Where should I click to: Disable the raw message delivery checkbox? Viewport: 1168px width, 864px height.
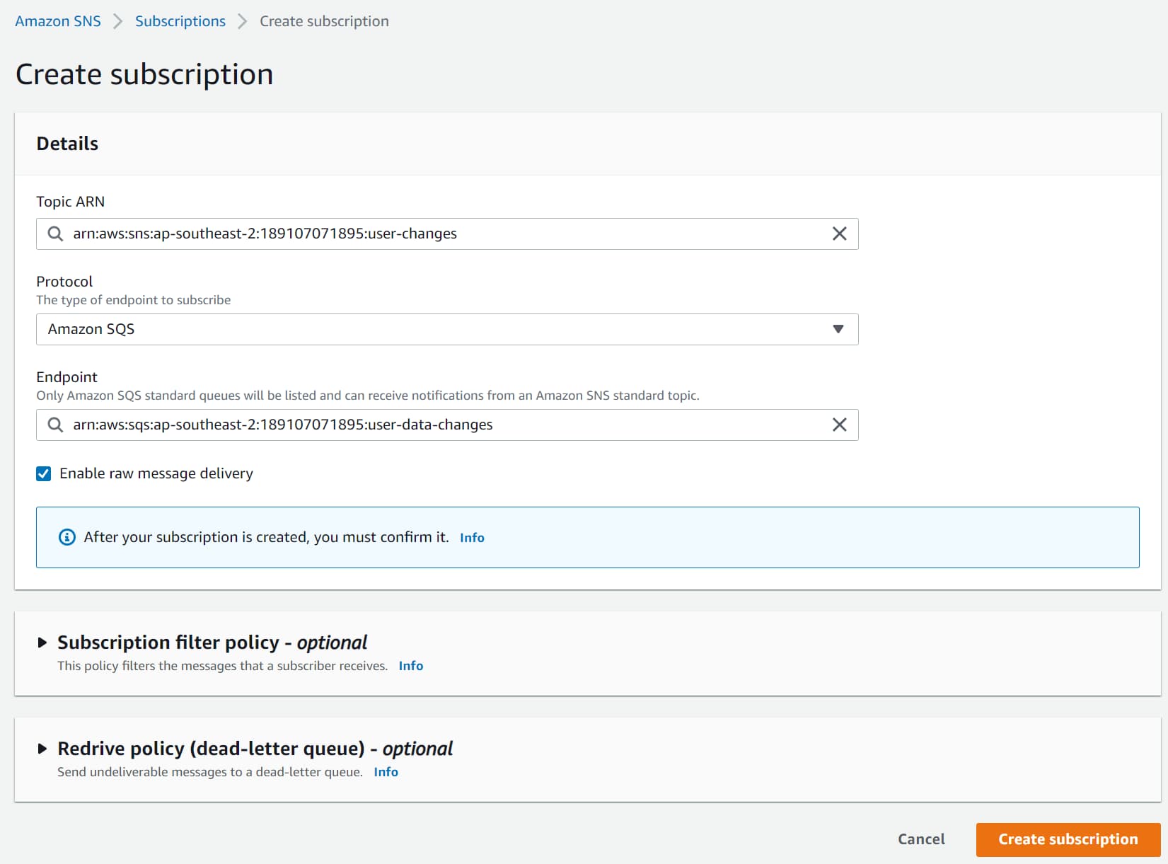(44, 473)
